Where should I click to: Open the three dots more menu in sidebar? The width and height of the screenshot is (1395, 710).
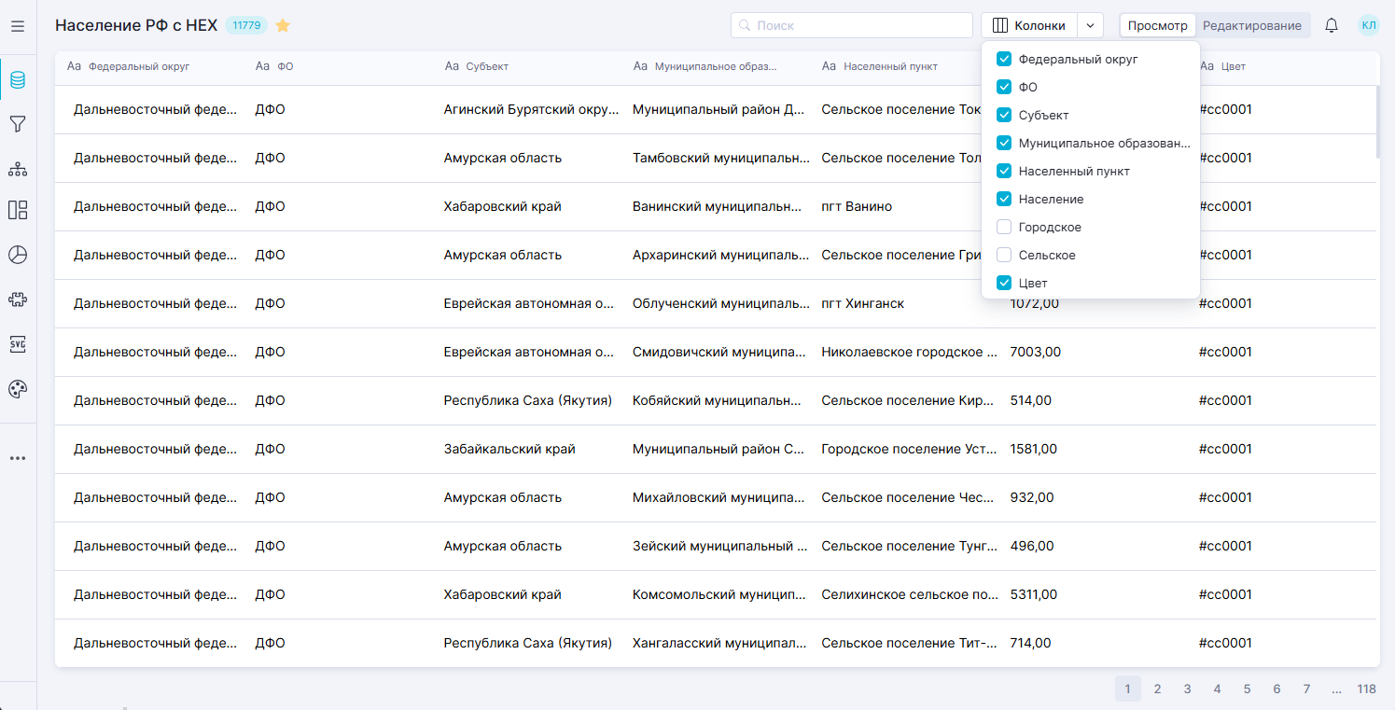18,458
